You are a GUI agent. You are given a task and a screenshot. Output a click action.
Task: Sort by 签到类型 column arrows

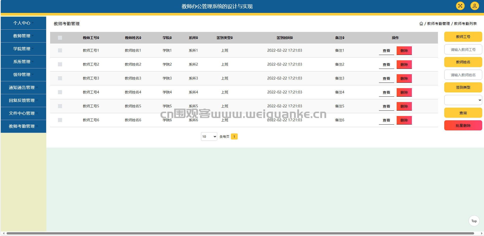tap(232, 38)
